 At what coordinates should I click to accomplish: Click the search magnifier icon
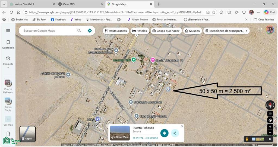79,30
